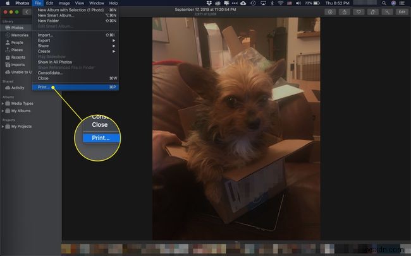Viewport: 411px width, 256px height.
Task: Click the Imports sidebar icon
Action: (x=8, y=64)
